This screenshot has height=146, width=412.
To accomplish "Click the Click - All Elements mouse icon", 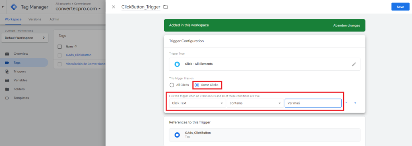I will 177,64.
